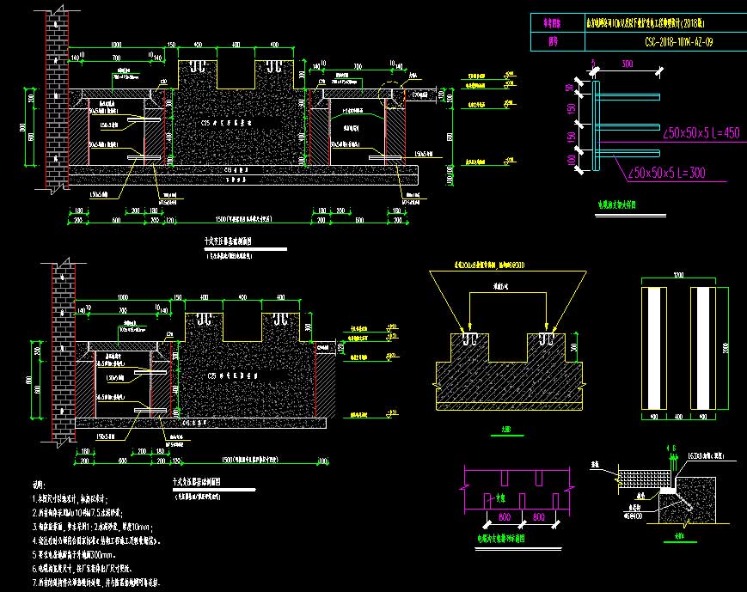
Task: Select the 2000 length dimension of plan view
Action: pyautogui.click(x=726, y=348)
